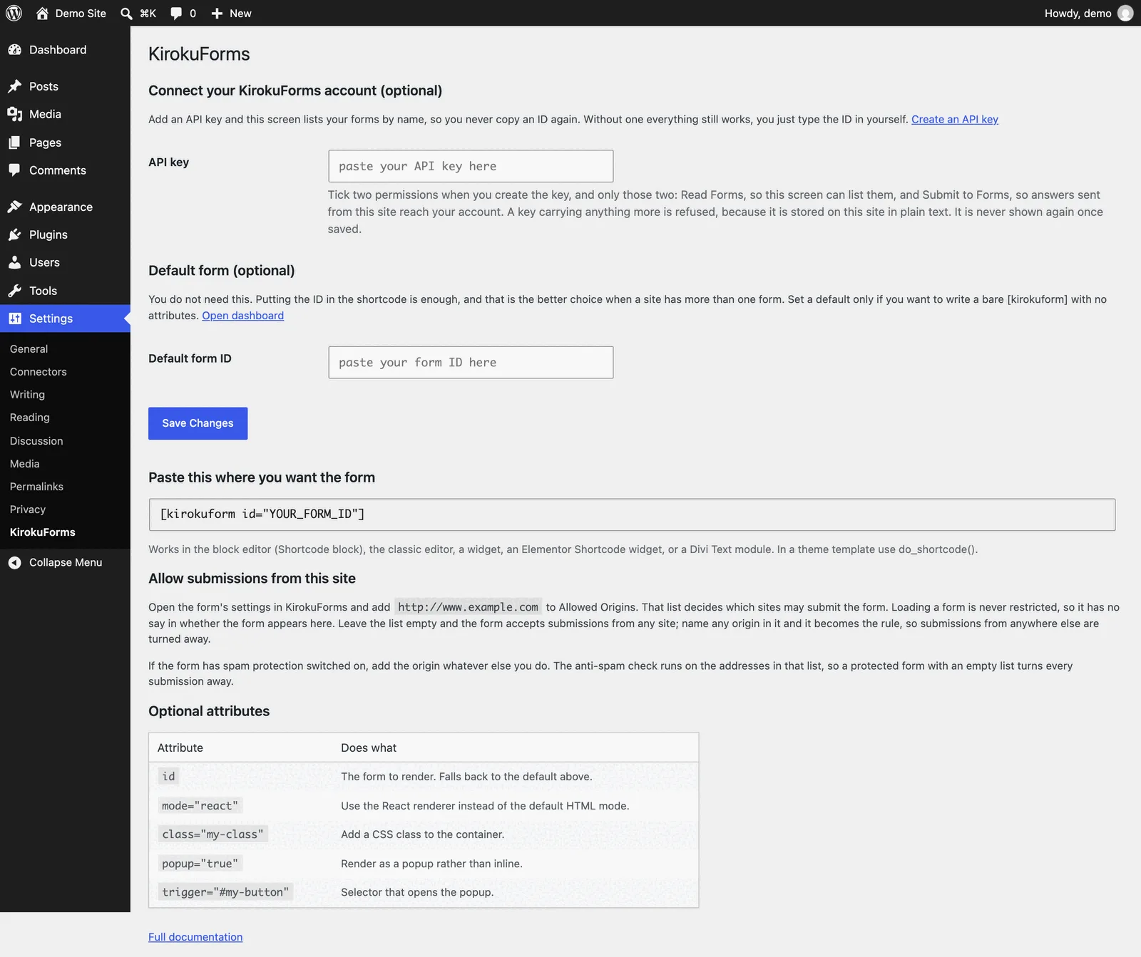Click the id attribute code cell
The width and height of the screenshot is (1141, 957).
168,777
